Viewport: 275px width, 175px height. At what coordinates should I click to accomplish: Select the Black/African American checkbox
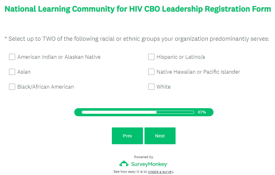pyautogui.click(x=12, y=87)
